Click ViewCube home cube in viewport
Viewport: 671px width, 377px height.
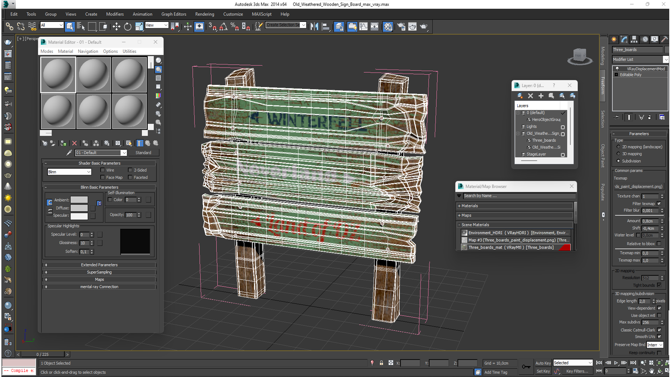tap(580, 56)
